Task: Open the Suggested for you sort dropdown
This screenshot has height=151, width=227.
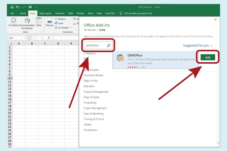Action: point(197,46)
